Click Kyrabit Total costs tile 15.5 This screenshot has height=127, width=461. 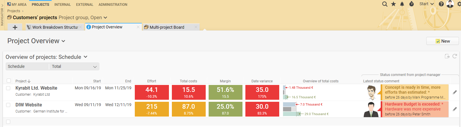coord(188,92)
